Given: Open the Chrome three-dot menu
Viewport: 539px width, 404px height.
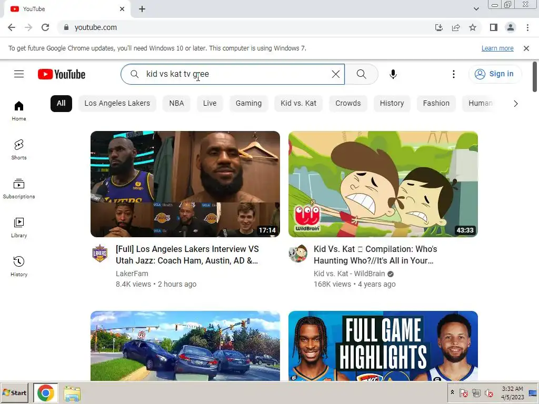Looking at the screenshot, I should (527, 27).
